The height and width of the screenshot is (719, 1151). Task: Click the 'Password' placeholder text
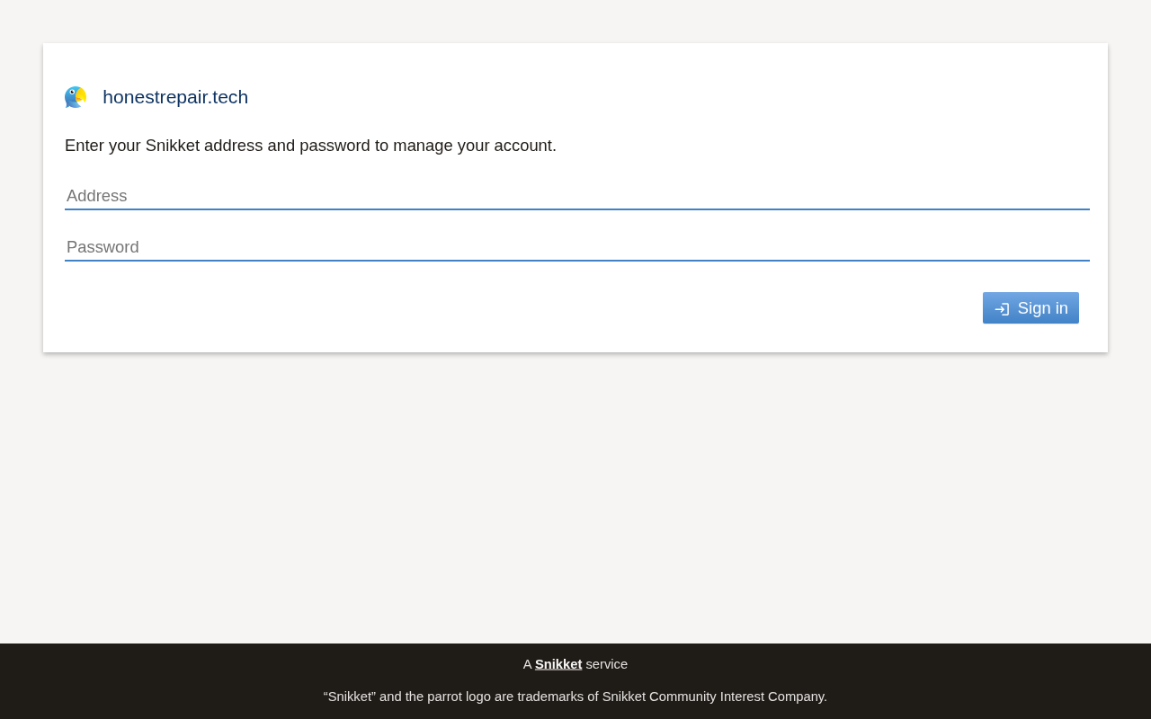(x=103, y=247)
